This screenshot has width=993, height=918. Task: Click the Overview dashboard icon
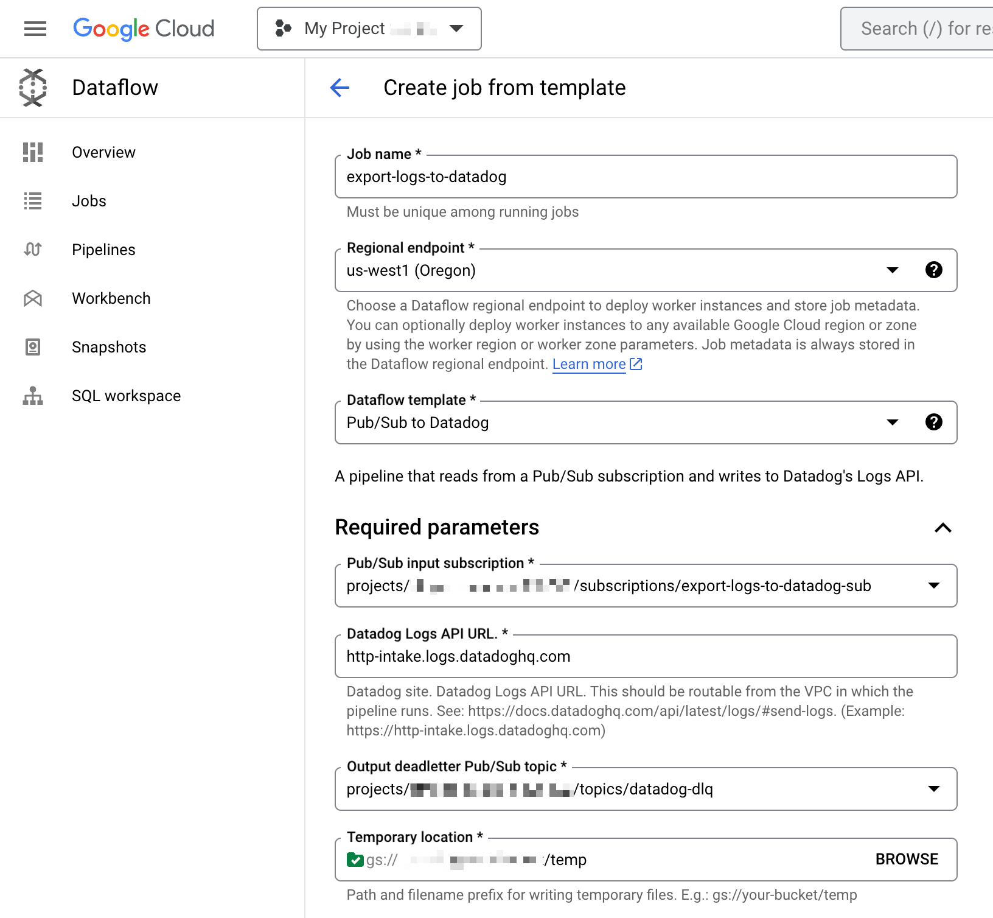click(33, 152)
